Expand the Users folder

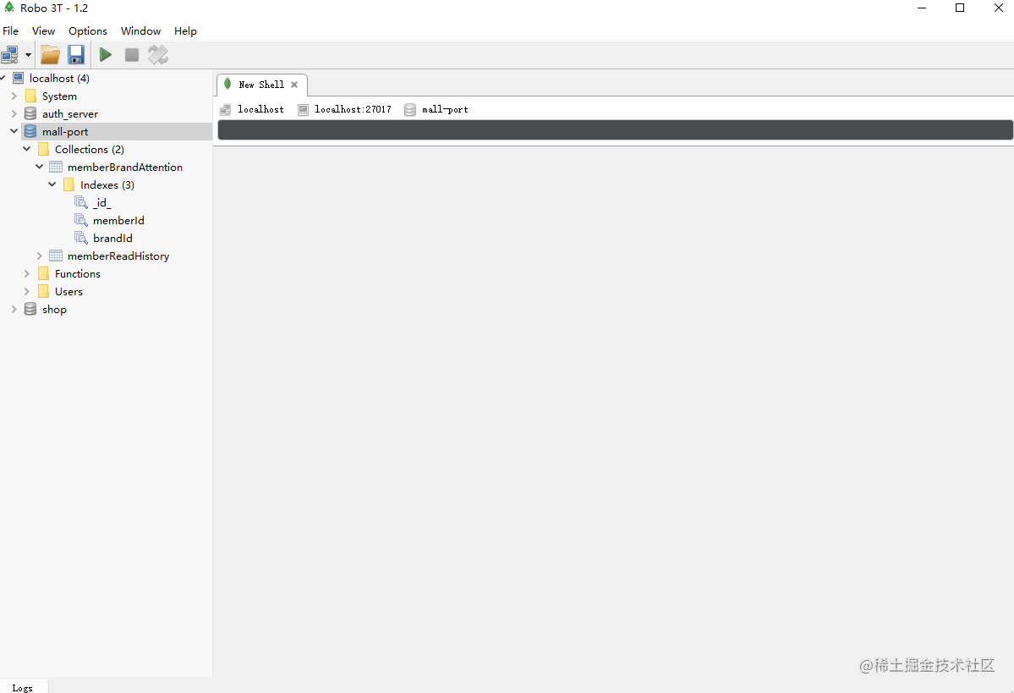[26, 292]
